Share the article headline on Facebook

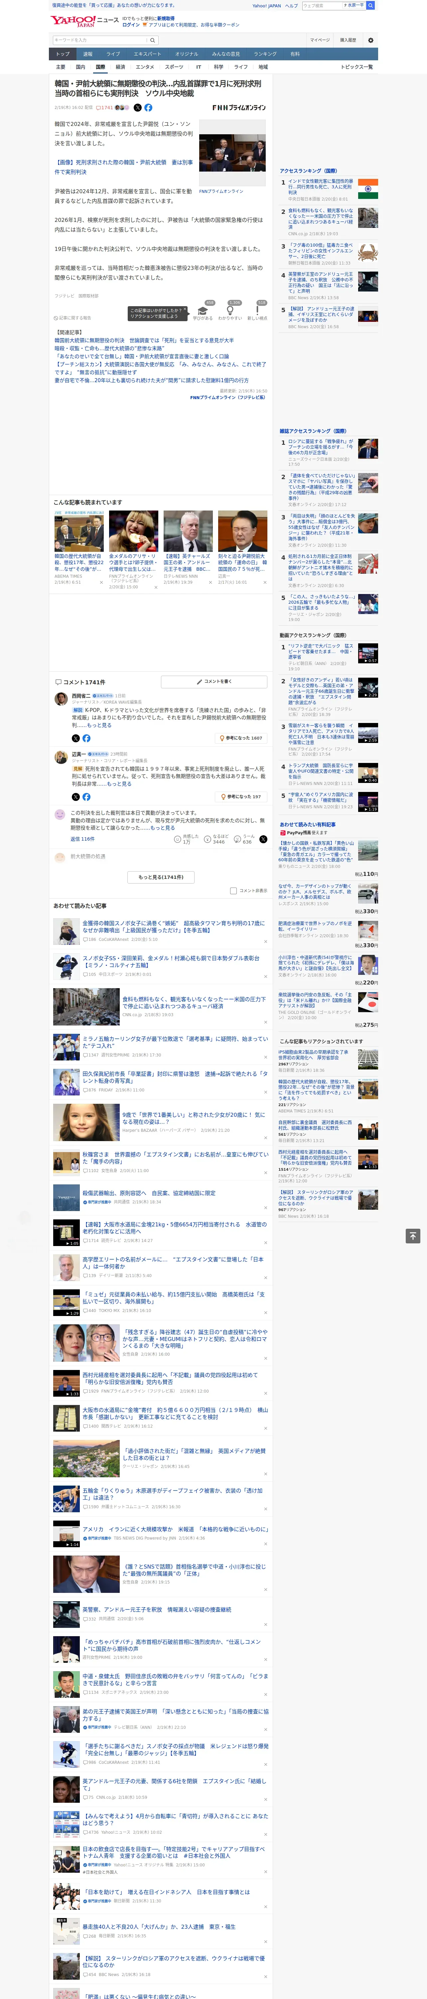click(x=148, y=108)
